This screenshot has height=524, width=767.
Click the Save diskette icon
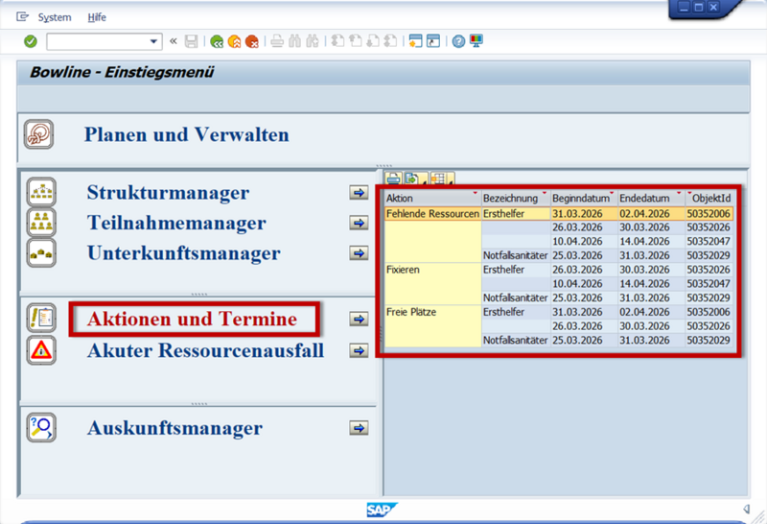pos(191,41)
